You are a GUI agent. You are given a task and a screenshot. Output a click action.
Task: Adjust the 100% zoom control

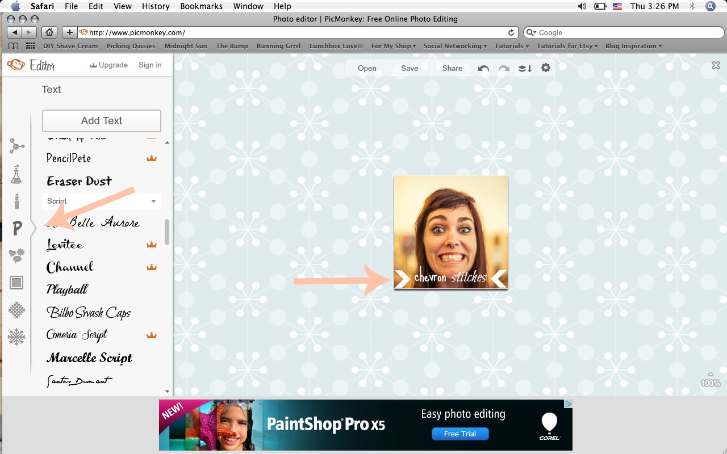pos(709,382)
